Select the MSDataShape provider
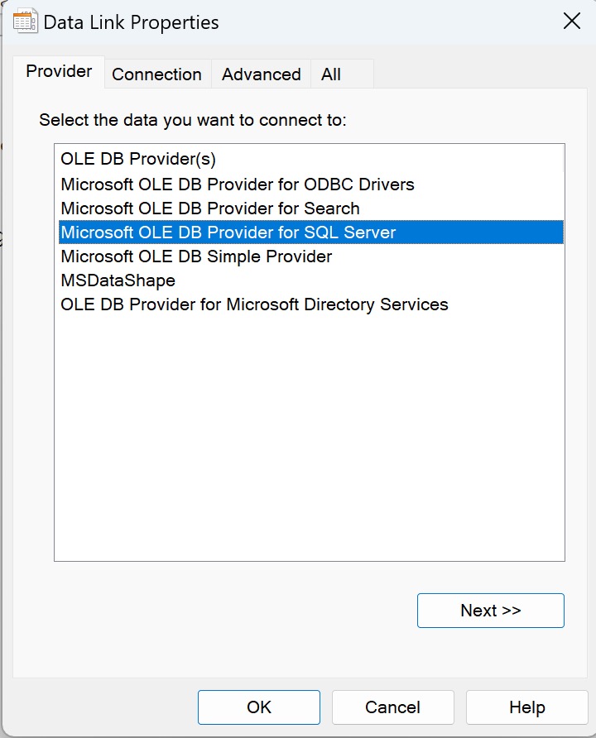The image size is (596, 738). click(x=118, y=280)
